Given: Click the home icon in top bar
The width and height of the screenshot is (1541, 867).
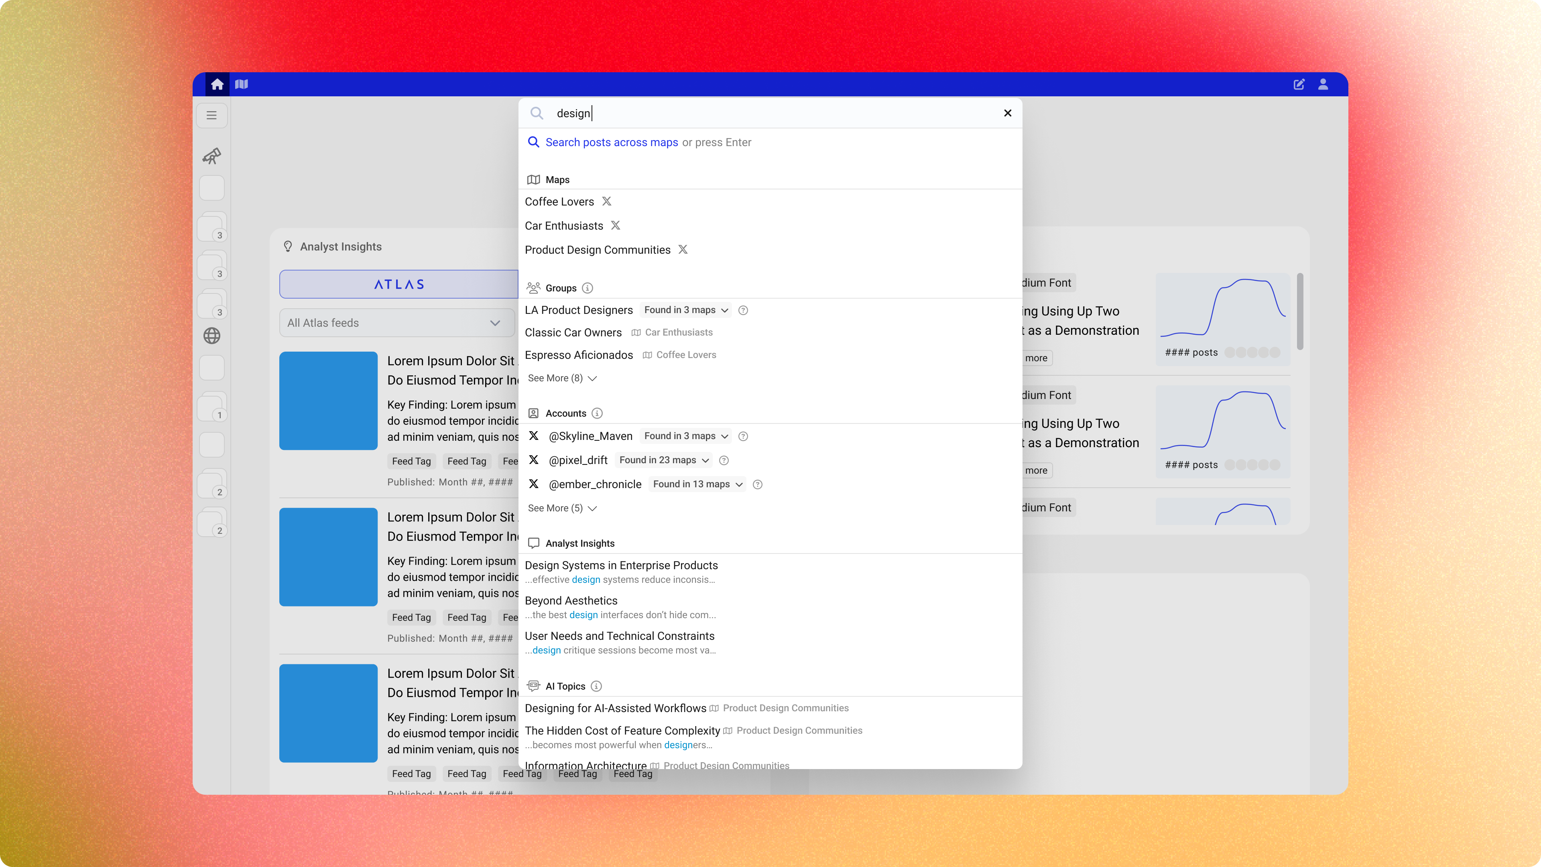Looking at the screenshot, I should [x=217, y=84].
